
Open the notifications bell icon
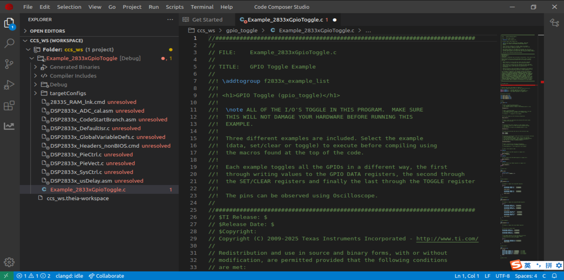pyautogui.click(x=555, y=276)
